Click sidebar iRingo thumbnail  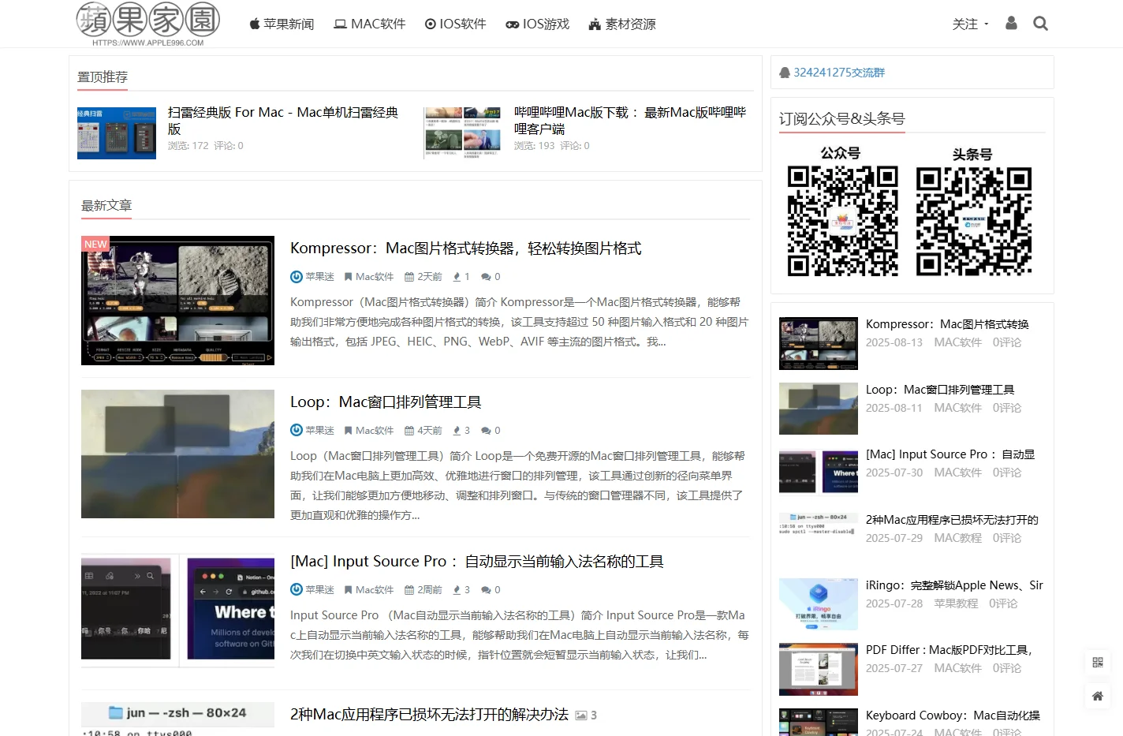click(x=819, y=604)
